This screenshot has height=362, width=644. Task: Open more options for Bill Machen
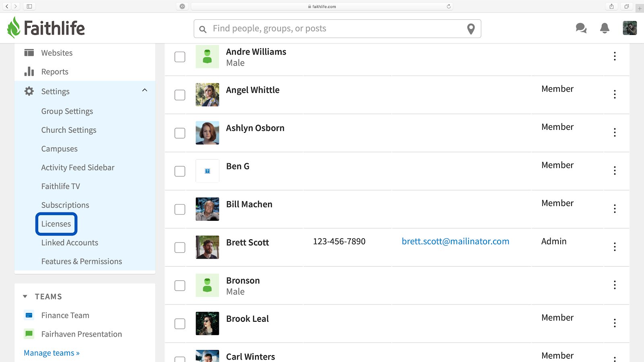tap(615, 209)
